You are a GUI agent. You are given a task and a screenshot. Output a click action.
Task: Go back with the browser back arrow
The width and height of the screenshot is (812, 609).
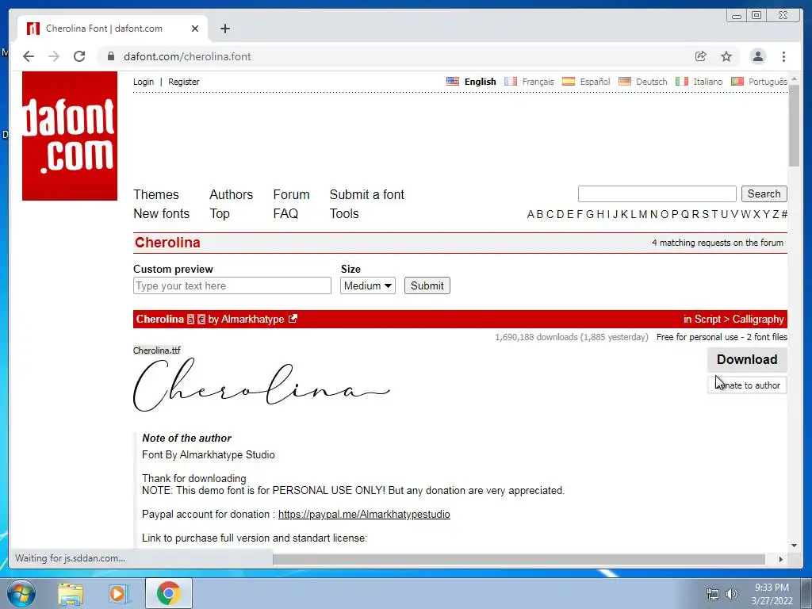pos(29,56)
